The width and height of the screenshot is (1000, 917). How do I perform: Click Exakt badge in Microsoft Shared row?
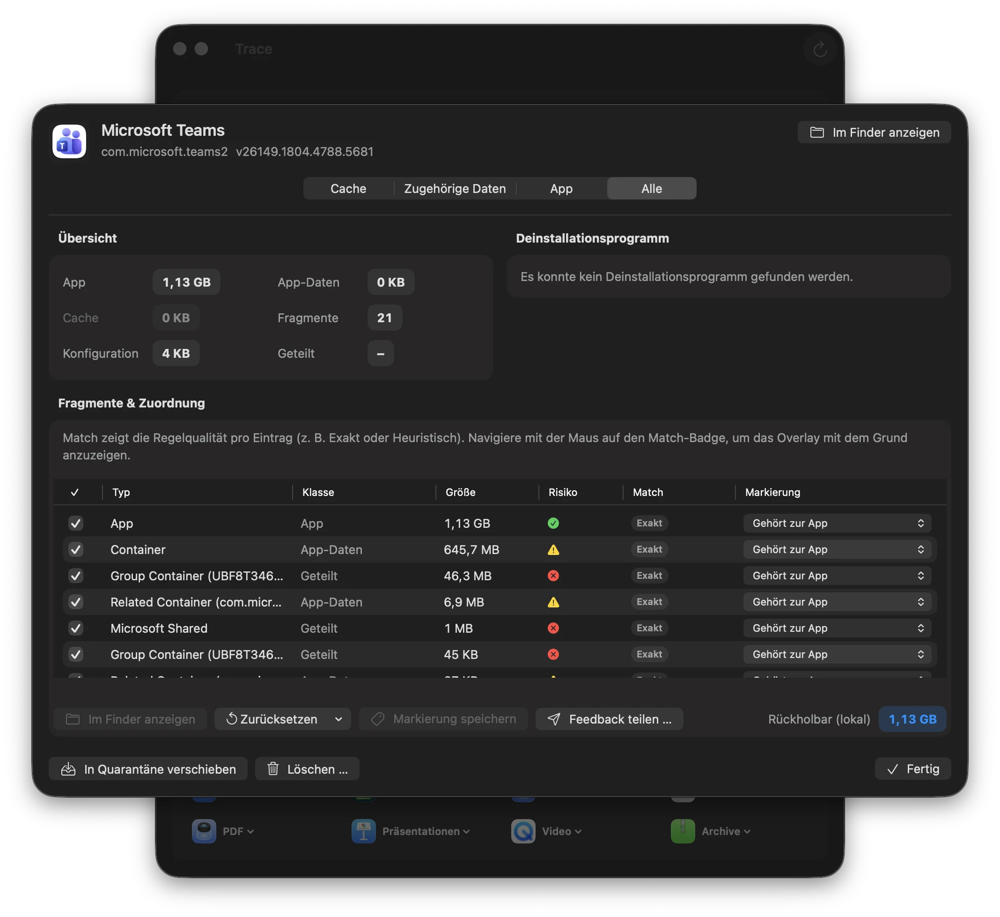point(649,628)
